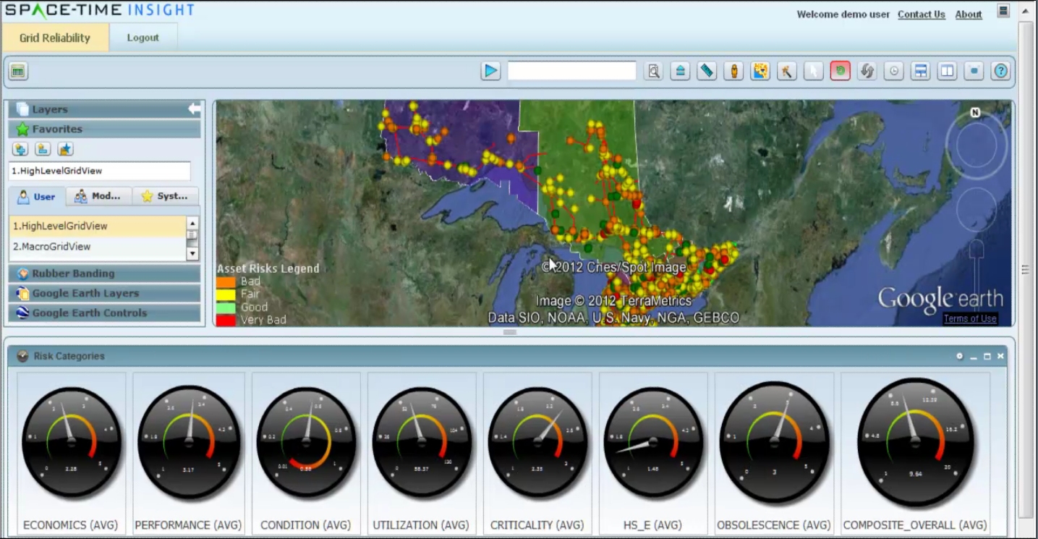Switch to the Mod... favorites tab
Viewport: 1038px width, 539px height.
coord(99,196)
